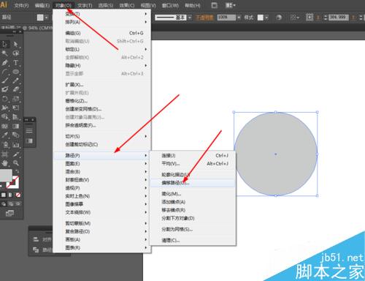Viewport: 365px width, 281px height.
Task: Choose 编组(G) menu entry
Action: (x=102, y=33)
